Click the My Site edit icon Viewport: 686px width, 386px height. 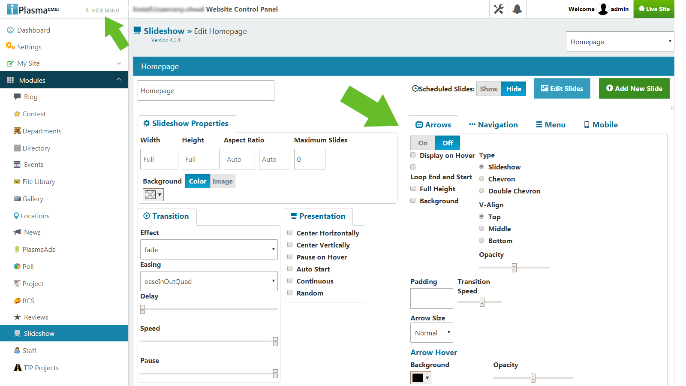point(10,63)
